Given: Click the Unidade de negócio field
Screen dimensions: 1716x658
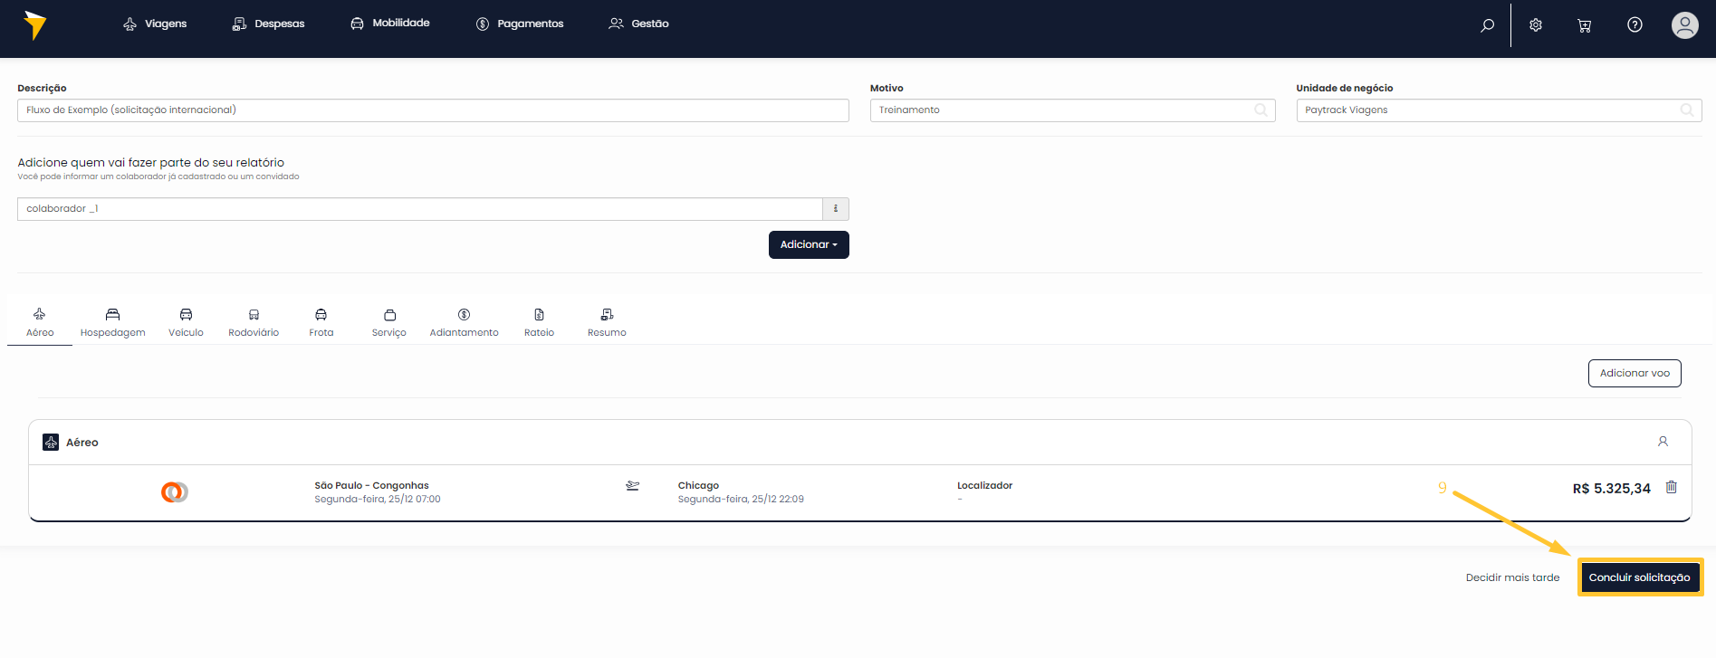Looking at the screenshot, I should (x=1499, y=110).
